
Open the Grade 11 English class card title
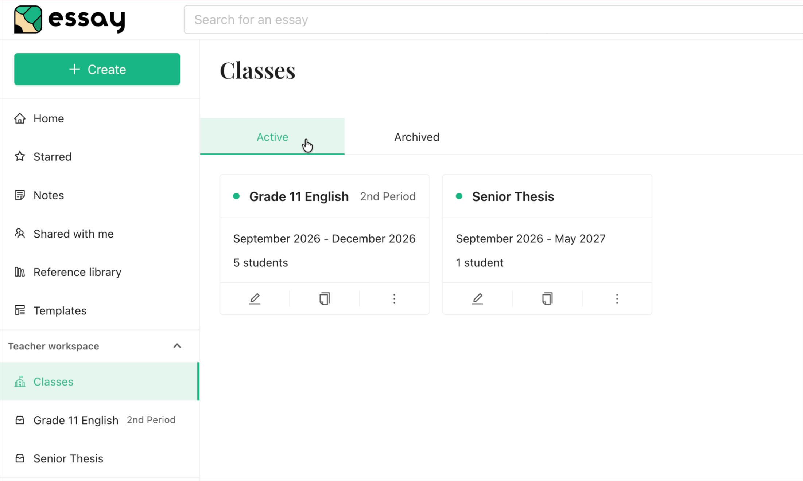coord(299,196)
